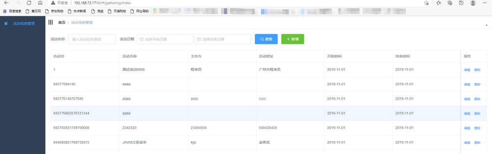Collapse sidebar with the hamburger icon
492x154 pixels.
pyautogui.click(x=50, y=22)
